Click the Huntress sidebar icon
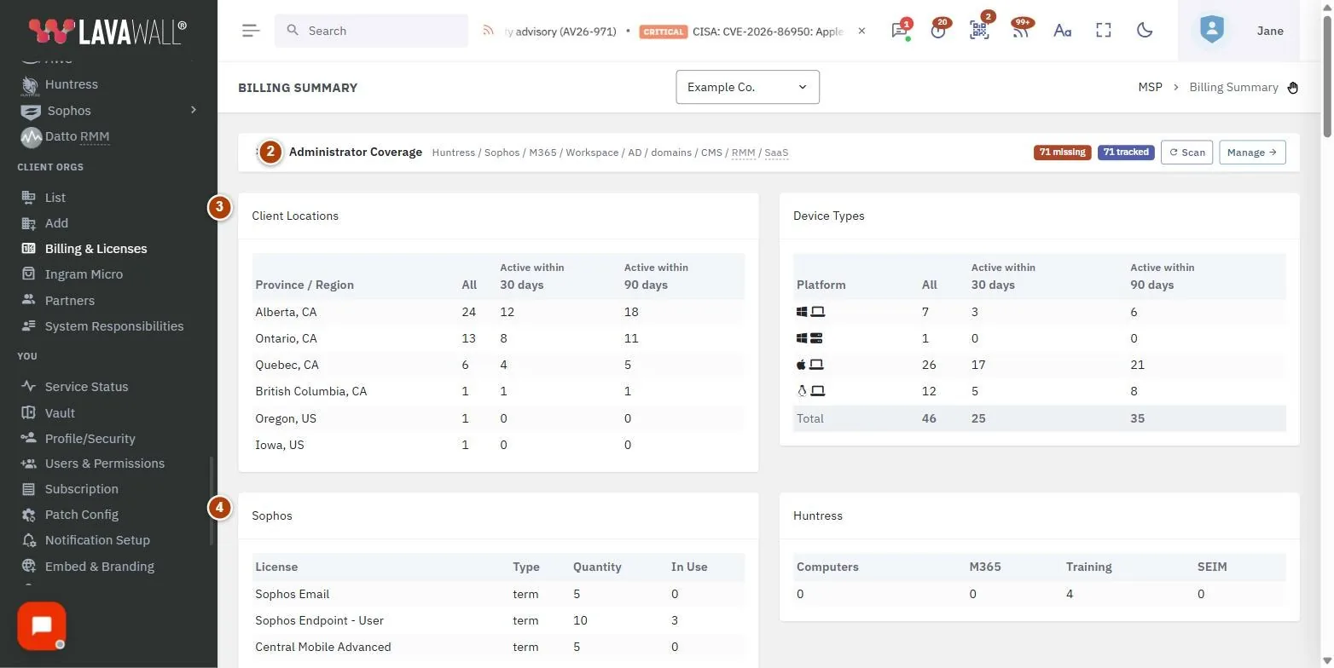Screen dimensions: 1334x668 (31, 84)
